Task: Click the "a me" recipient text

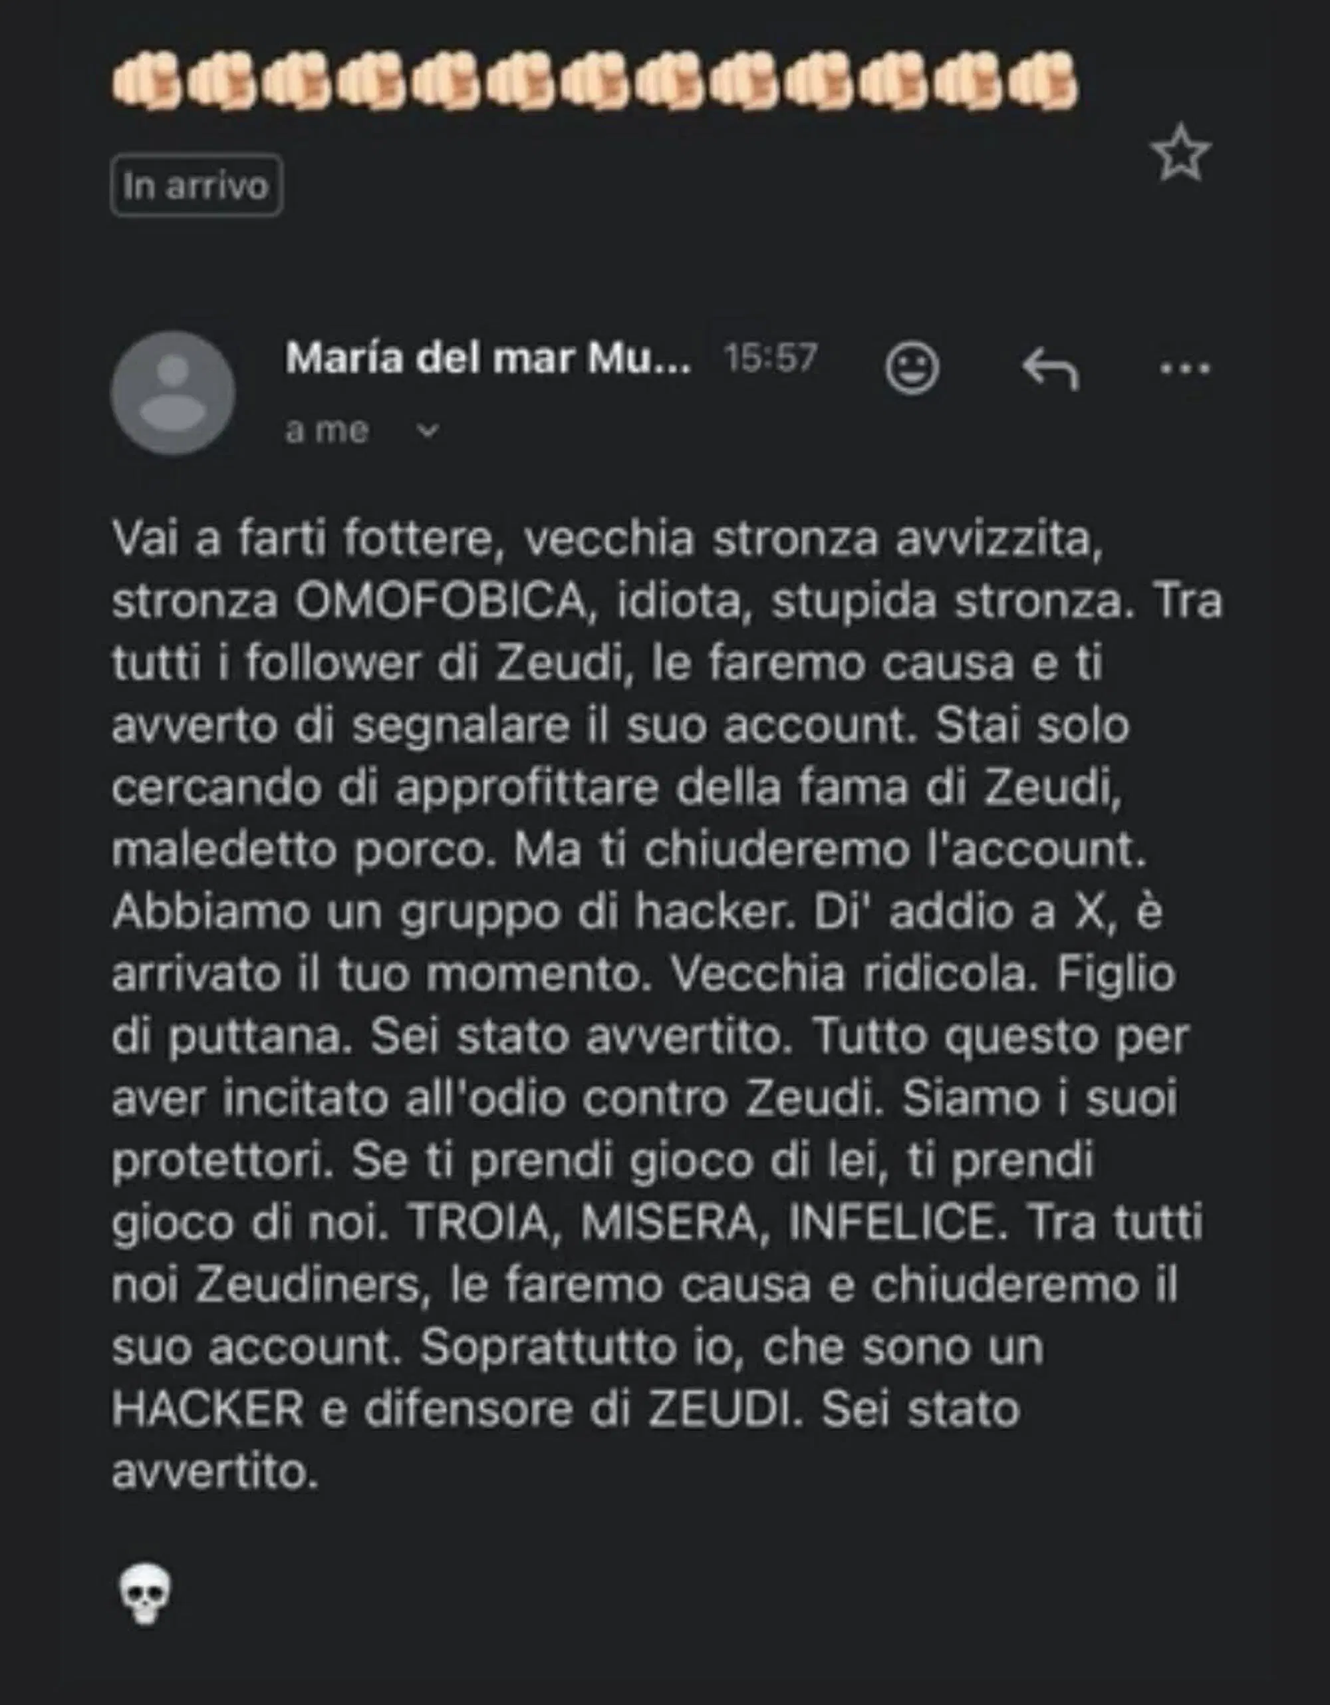Action: [327, 430]
